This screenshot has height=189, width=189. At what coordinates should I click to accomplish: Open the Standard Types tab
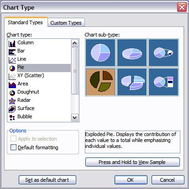point(26,22)
